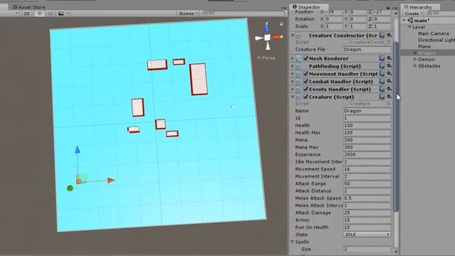455x256 pixels.
Task: Grab the blue Z move arrow handle
Action: click(x=77, y=150)
